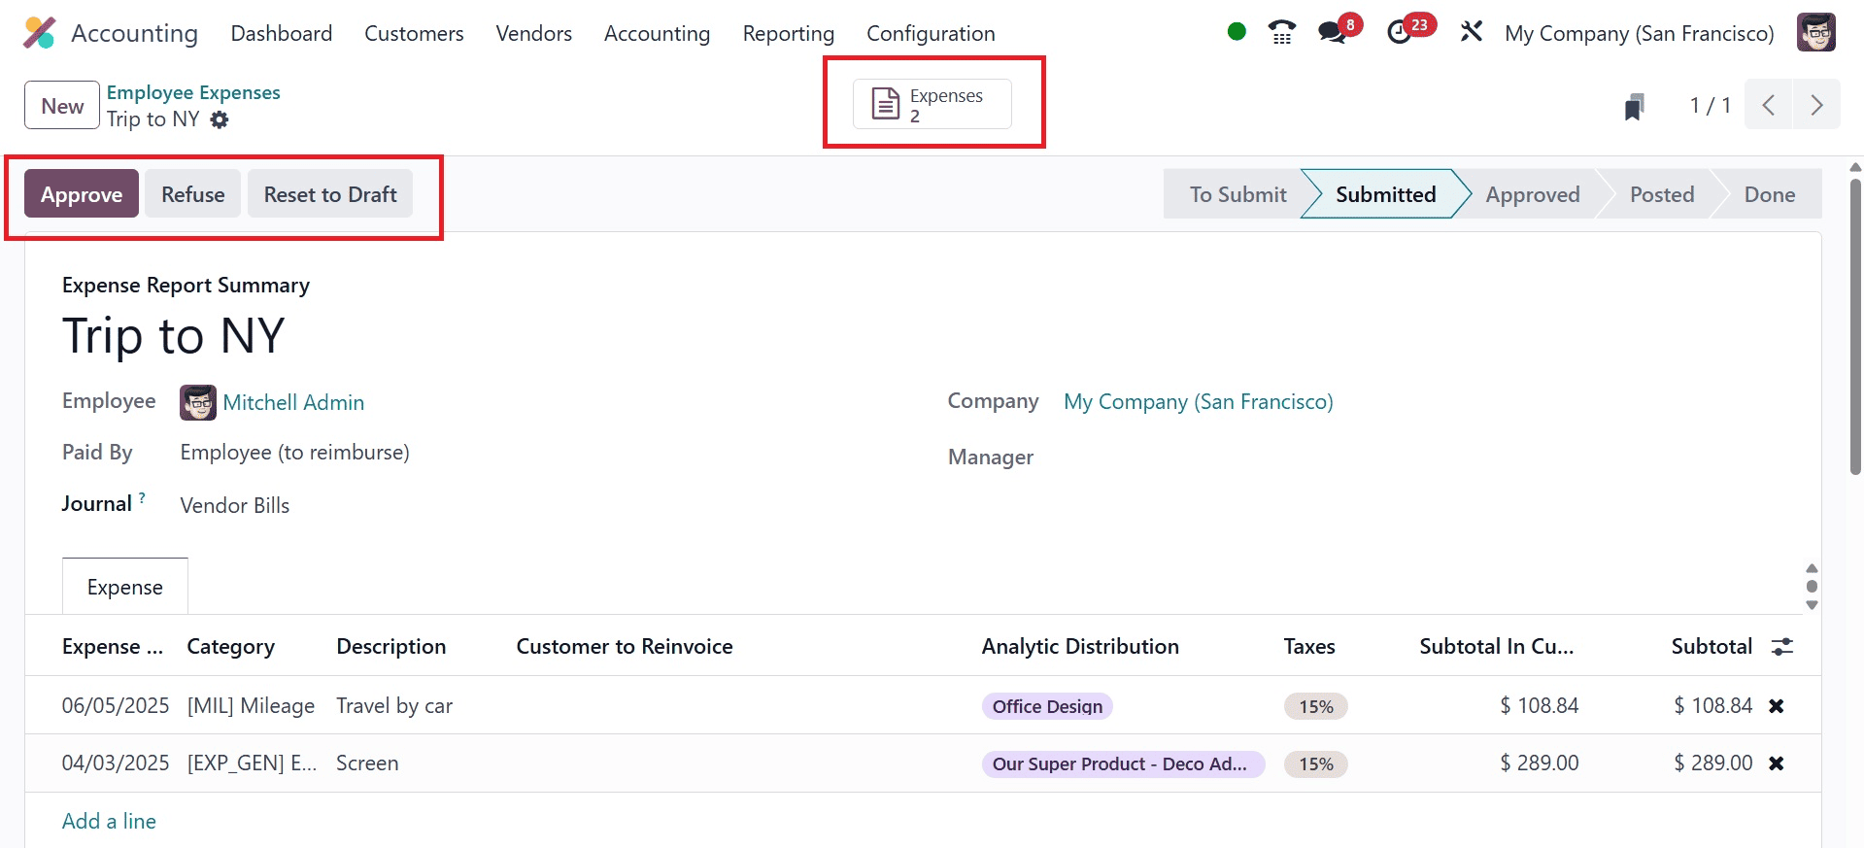This screenshot has height=848, width=1864.
Task: Sort by Description column header
Action: (391, 646)
